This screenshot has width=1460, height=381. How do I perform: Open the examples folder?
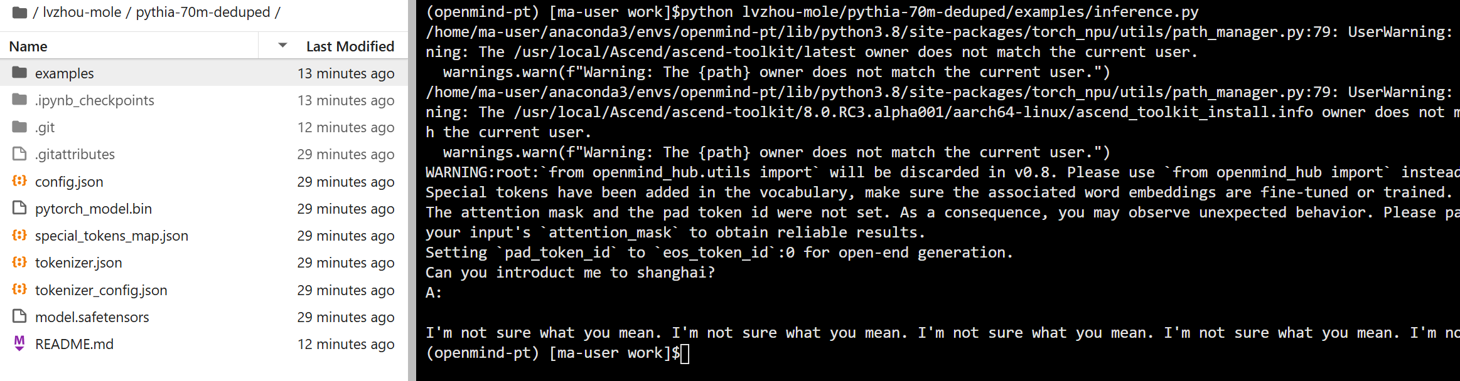coord(65,73)
